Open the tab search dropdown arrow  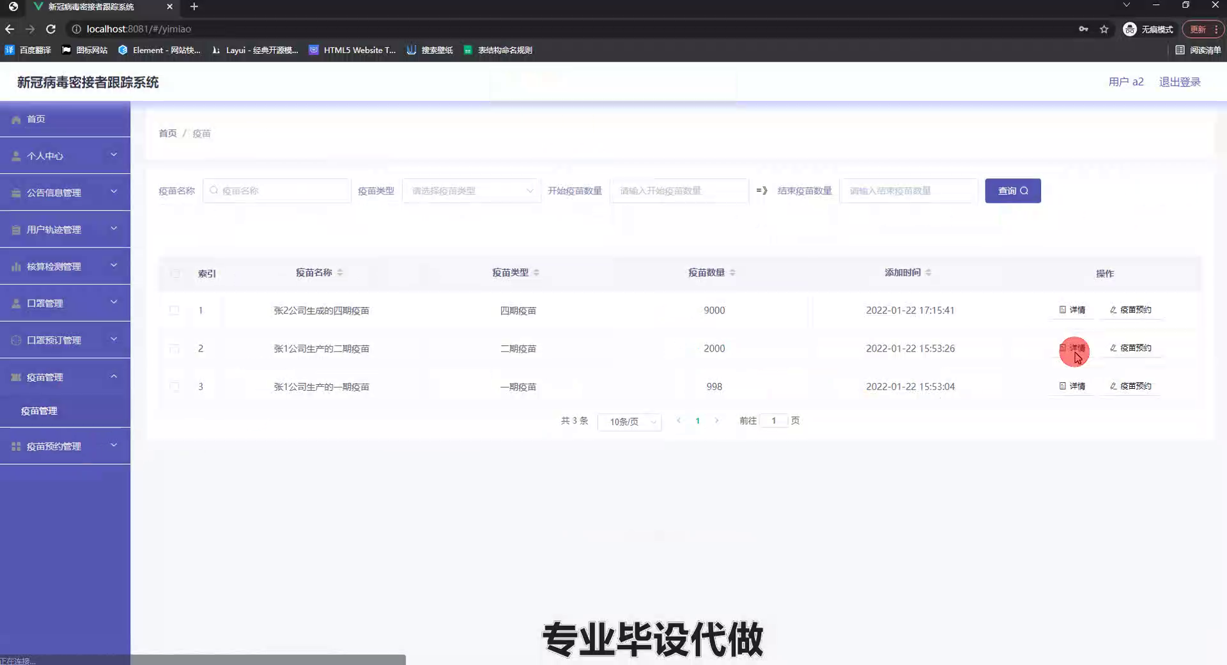(1127, 5)
